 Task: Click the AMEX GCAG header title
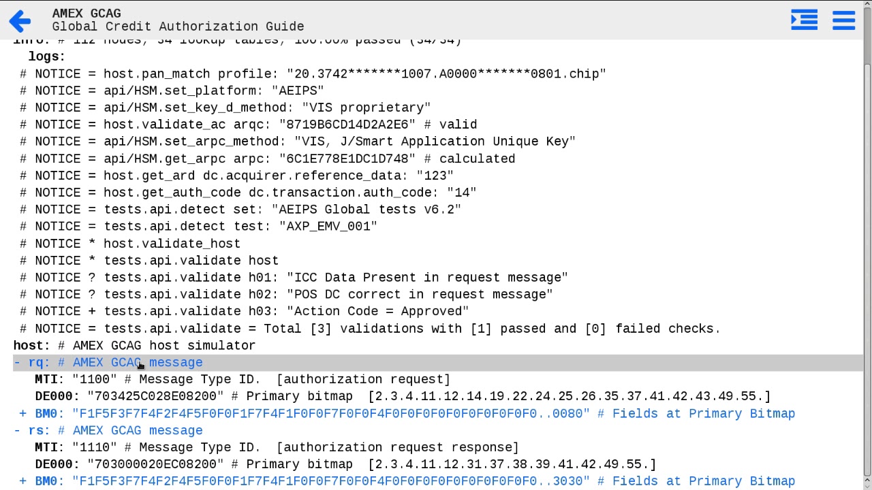click(87, 14)
